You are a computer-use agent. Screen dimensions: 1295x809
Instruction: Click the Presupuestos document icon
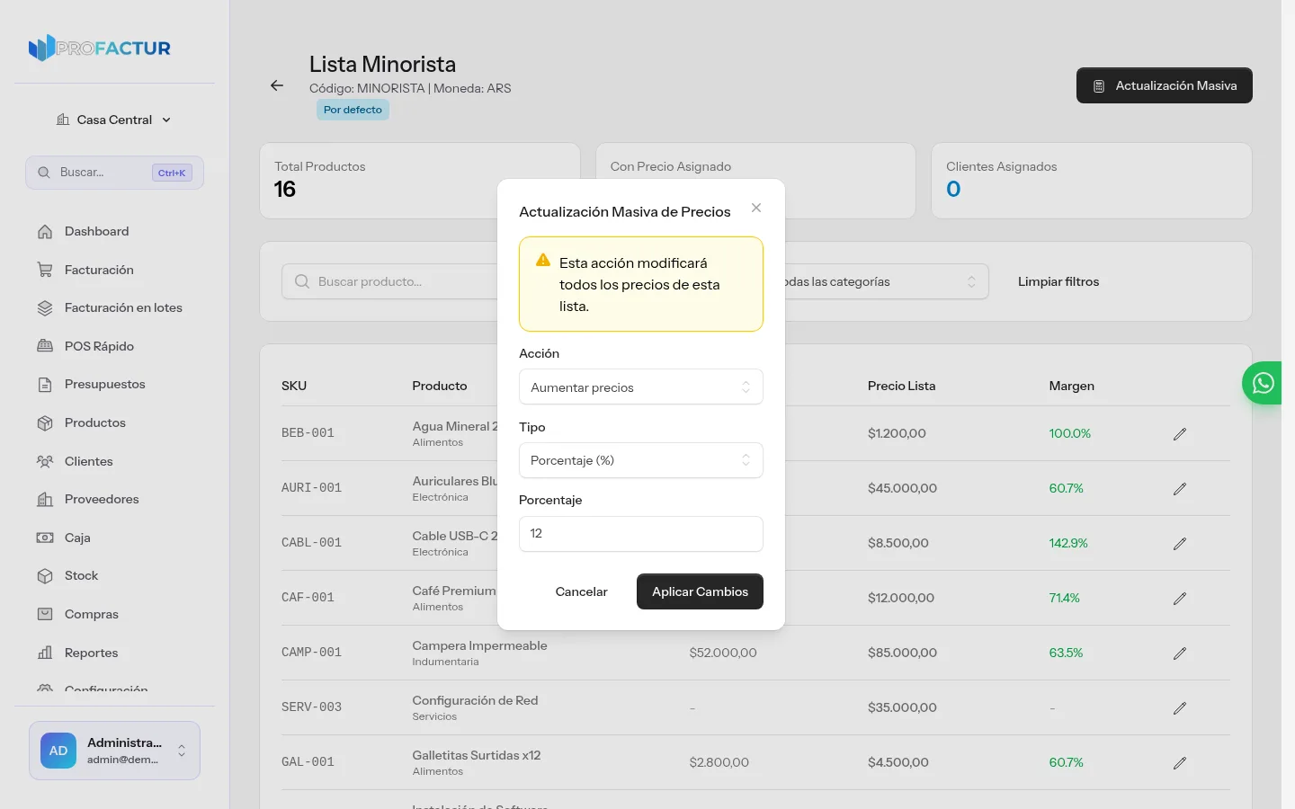click(x=45, y=385)
